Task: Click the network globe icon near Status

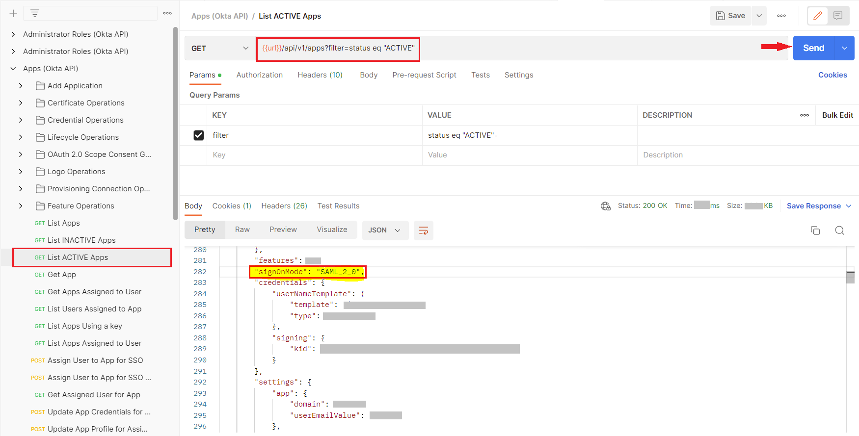Action: pos(606,206)
